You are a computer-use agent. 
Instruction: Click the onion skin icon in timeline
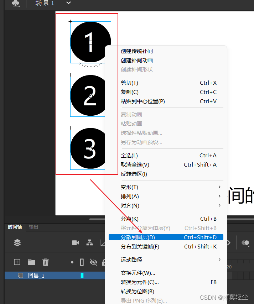click(245, 243)
